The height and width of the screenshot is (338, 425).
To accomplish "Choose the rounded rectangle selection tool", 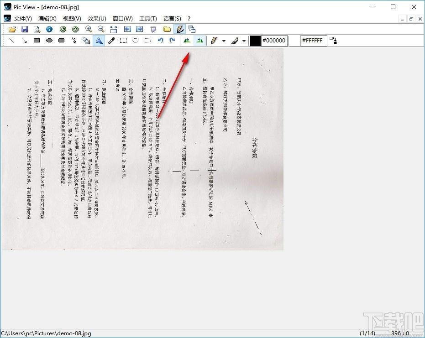I will [148, 41].
